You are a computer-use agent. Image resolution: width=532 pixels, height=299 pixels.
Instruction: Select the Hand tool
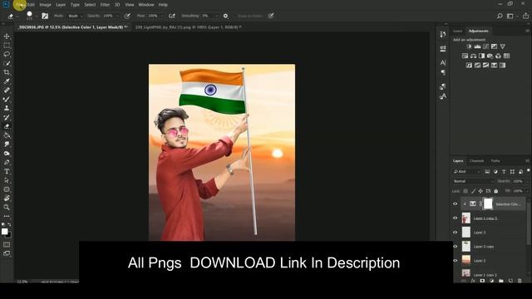(x=7, y=199)
